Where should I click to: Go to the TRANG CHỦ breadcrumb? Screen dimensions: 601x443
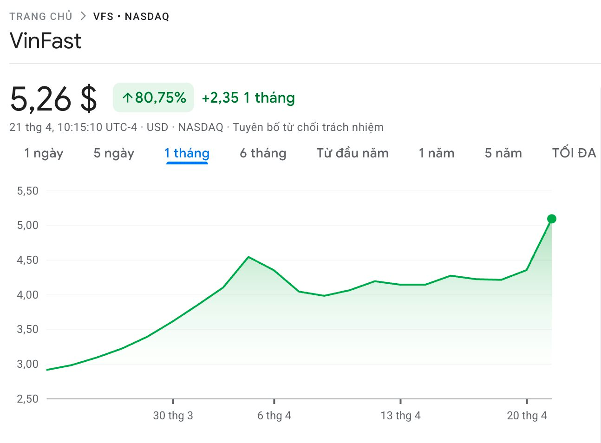point(41,16)
